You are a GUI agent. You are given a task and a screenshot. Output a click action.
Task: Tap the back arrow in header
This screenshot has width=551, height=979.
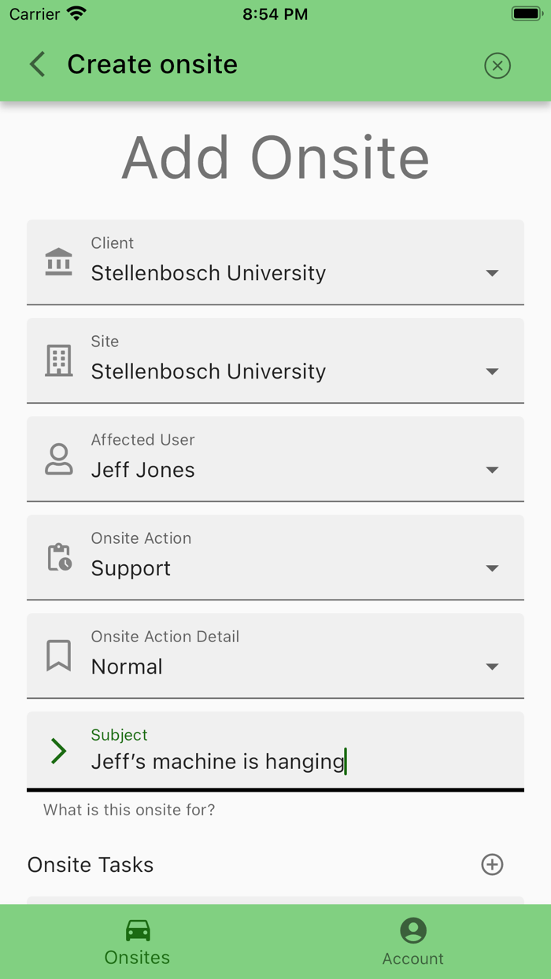38,65
